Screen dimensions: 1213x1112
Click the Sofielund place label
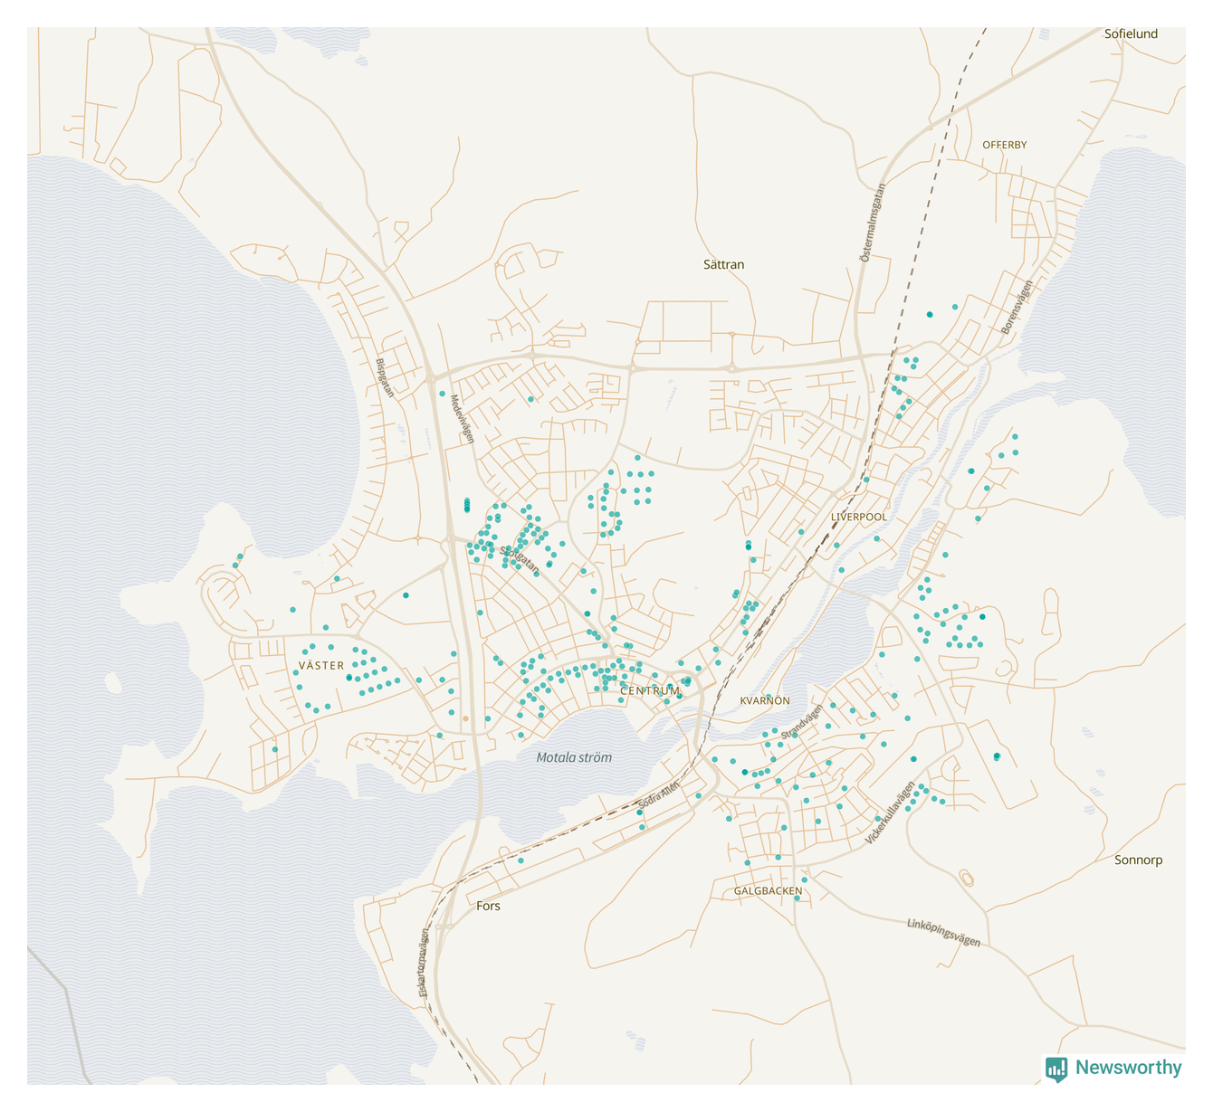[1131, 34]
